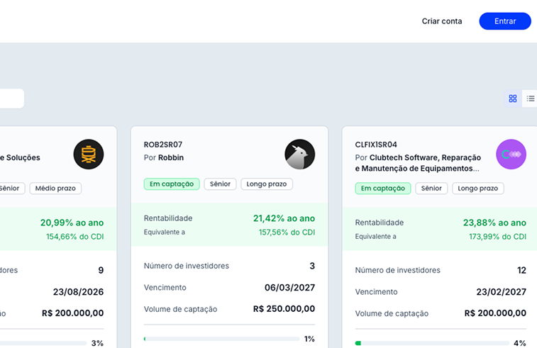Switch to list view layout
The height and width of the screenshot is (348, 537).
point(530,99)
